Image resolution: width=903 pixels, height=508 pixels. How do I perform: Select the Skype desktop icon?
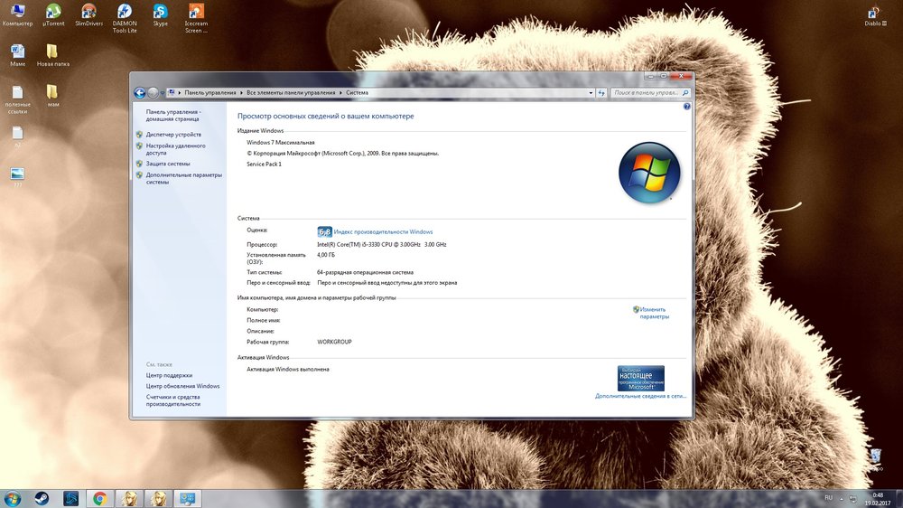coord(161,14)
